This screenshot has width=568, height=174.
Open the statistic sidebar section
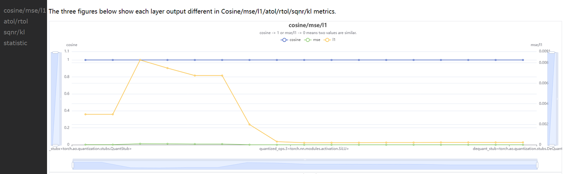coord(16,43)
